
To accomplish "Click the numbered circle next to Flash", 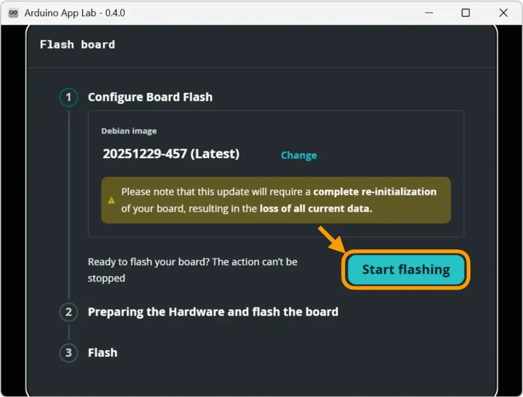I will (x=68, y=353).
